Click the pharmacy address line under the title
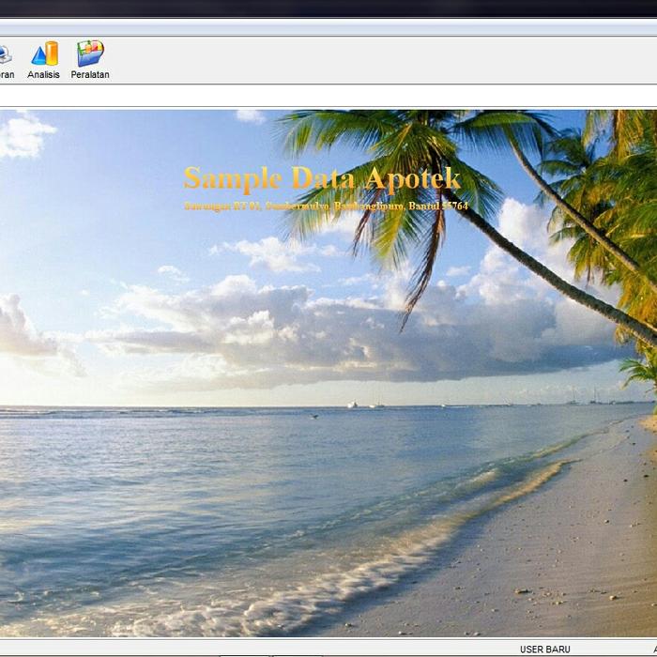This screenshot has height=657, width=657. pos(326,206)
